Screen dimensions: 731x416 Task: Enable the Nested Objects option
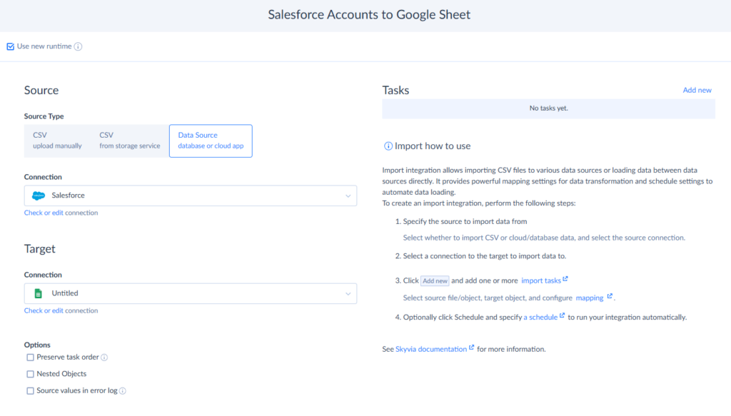[30, 373]
